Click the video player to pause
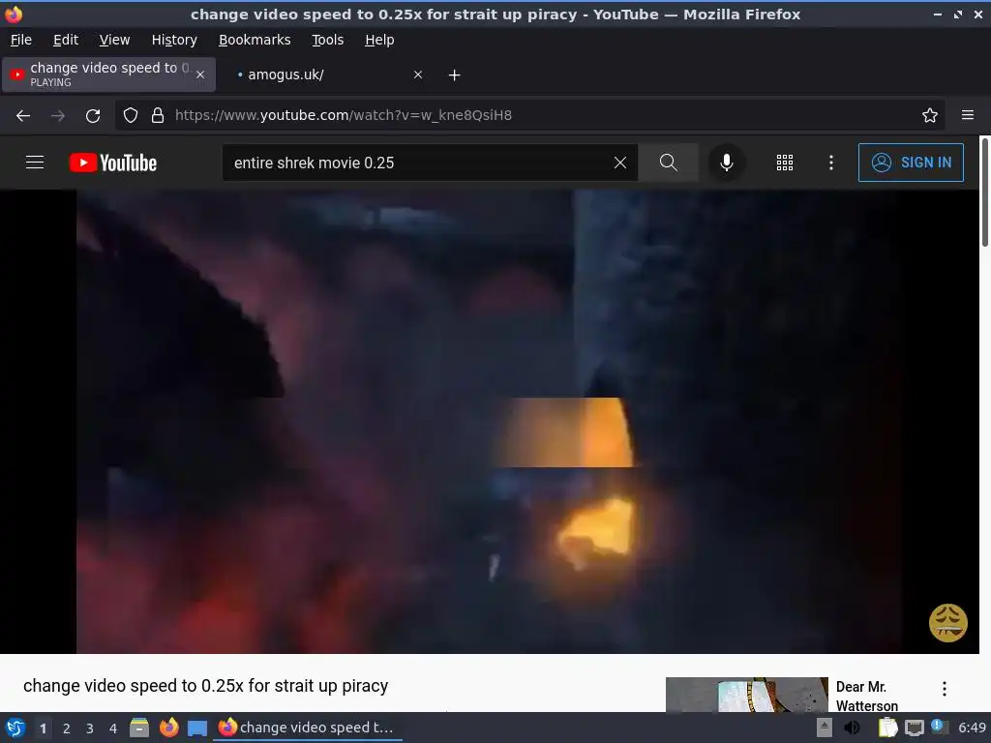 click(489, 422)
